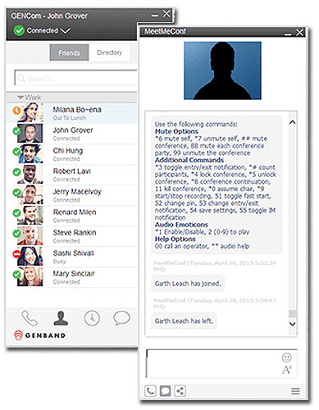Click green status icon beside Renard Milen

(x=16, y=213)
